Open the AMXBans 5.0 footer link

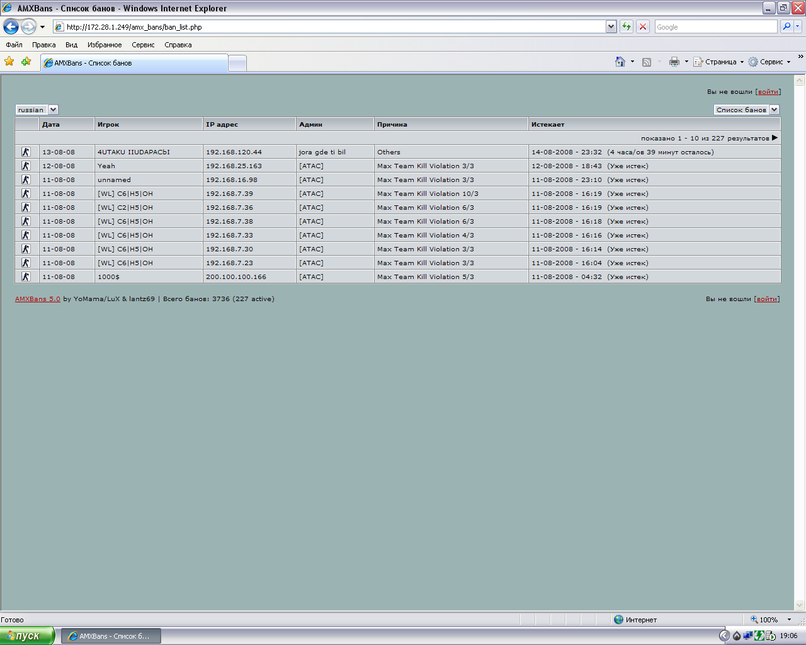[x=38, y=299]
